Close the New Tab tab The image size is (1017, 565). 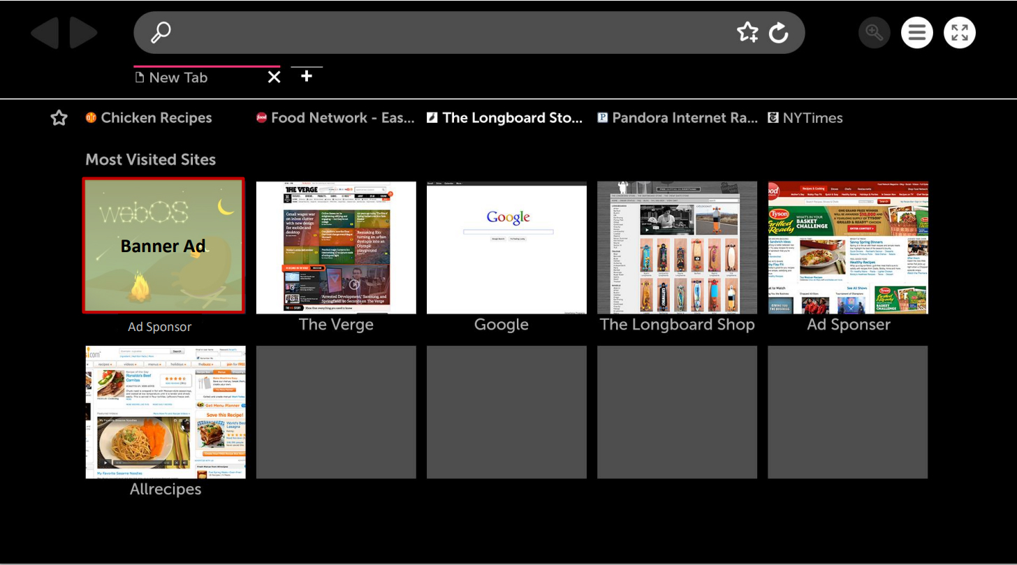click(x=274, y=77)
